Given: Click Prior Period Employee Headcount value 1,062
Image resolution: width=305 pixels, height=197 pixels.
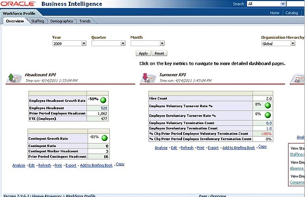Looking at the screenshot, I should tap(103, 113).
